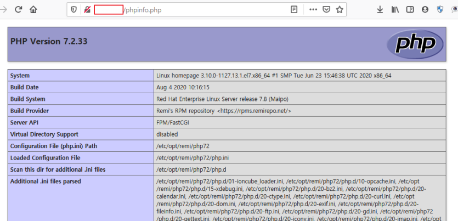Select Aug 4 2020 10:16:15 value

click(183, 87)
